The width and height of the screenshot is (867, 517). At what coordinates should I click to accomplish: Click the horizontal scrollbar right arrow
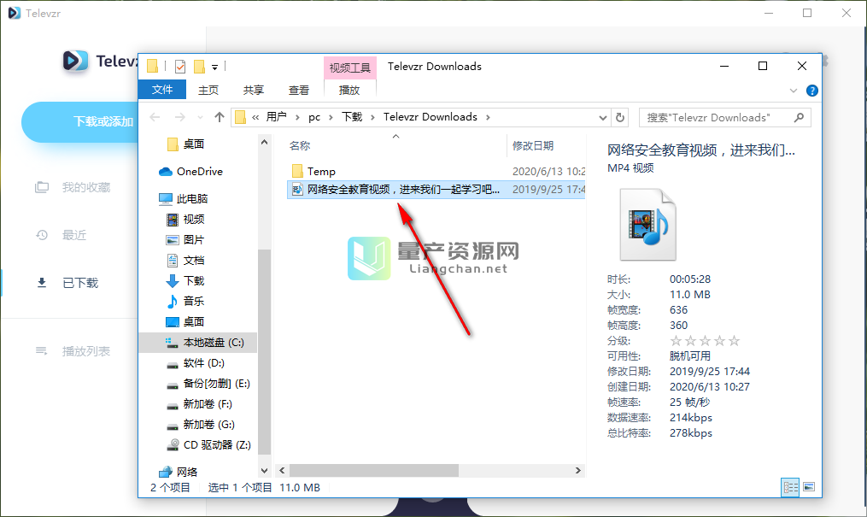(x=577, y=471)
